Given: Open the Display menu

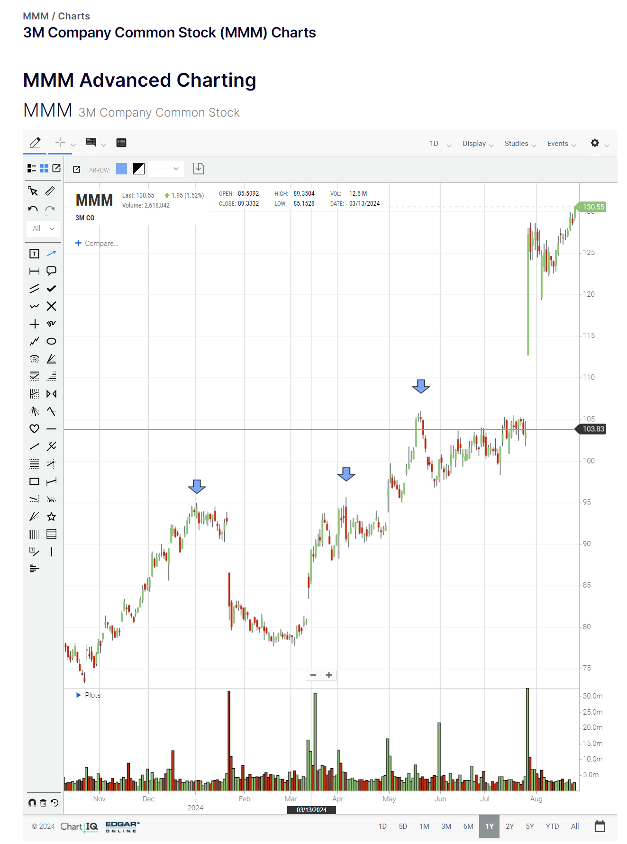Looking at the screenshot, I should (x=478, y=144).
